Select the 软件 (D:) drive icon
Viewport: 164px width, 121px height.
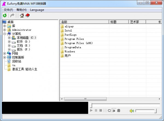tap(14, 42)
